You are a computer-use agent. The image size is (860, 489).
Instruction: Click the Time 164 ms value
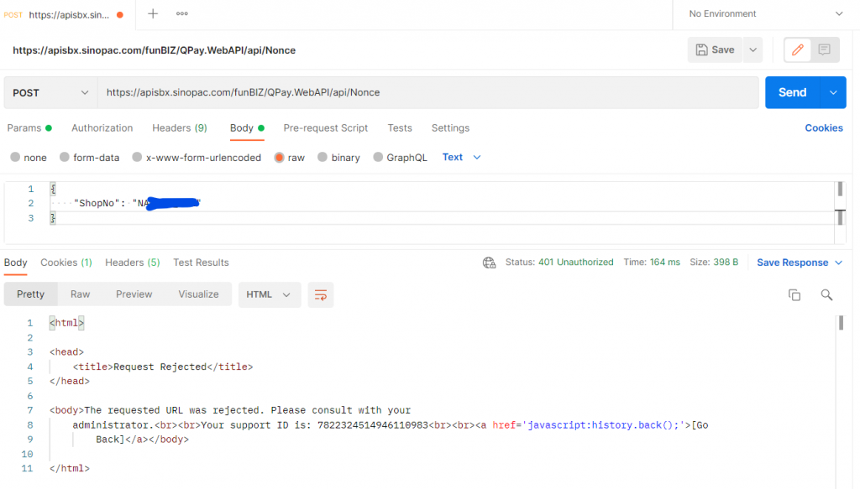(665, 263)
